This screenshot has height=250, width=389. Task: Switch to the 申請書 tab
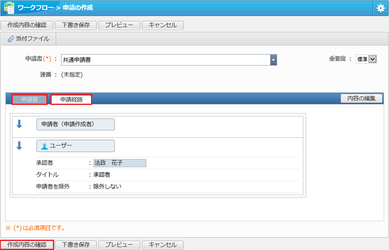[30, 100]
